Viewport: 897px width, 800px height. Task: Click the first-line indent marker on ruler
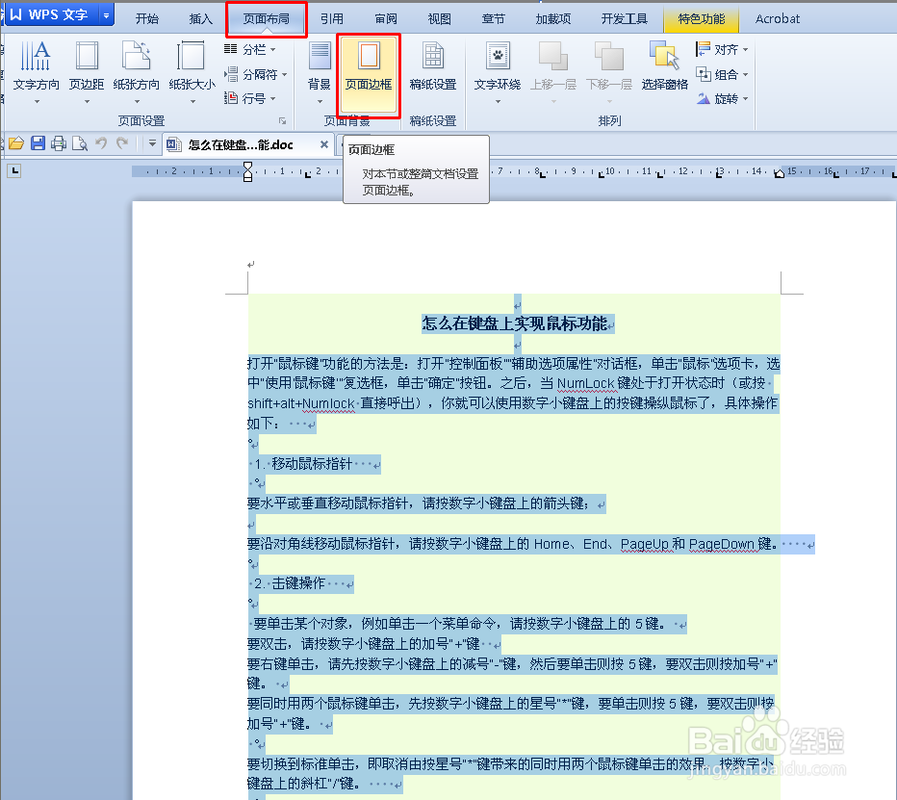(247, 167)
